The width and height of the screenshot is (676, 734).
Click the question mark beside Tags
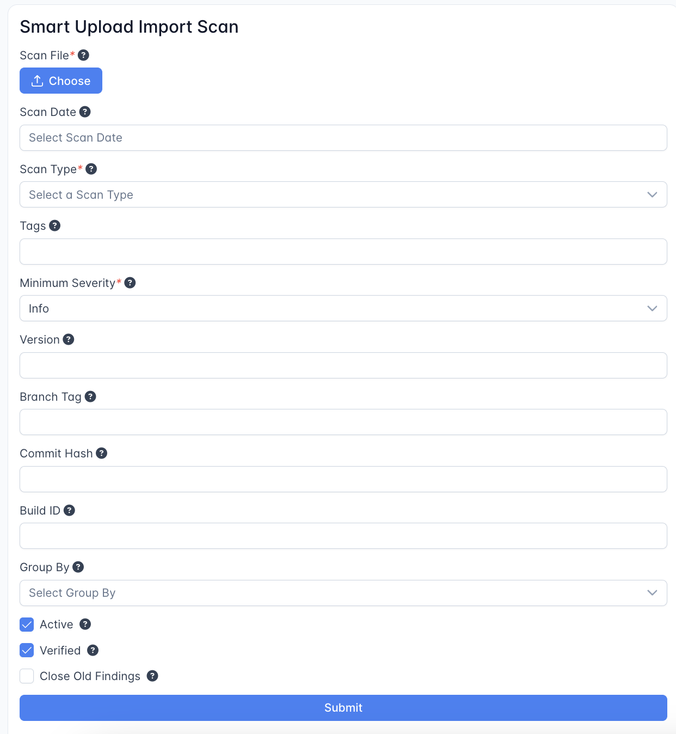point(55,225)
